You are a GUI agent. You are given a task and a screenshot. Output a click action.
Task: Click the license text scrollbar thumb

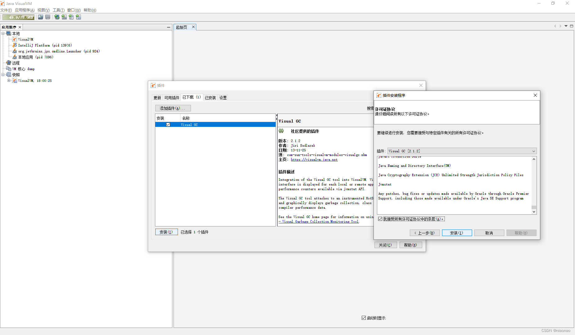(534, 207)
